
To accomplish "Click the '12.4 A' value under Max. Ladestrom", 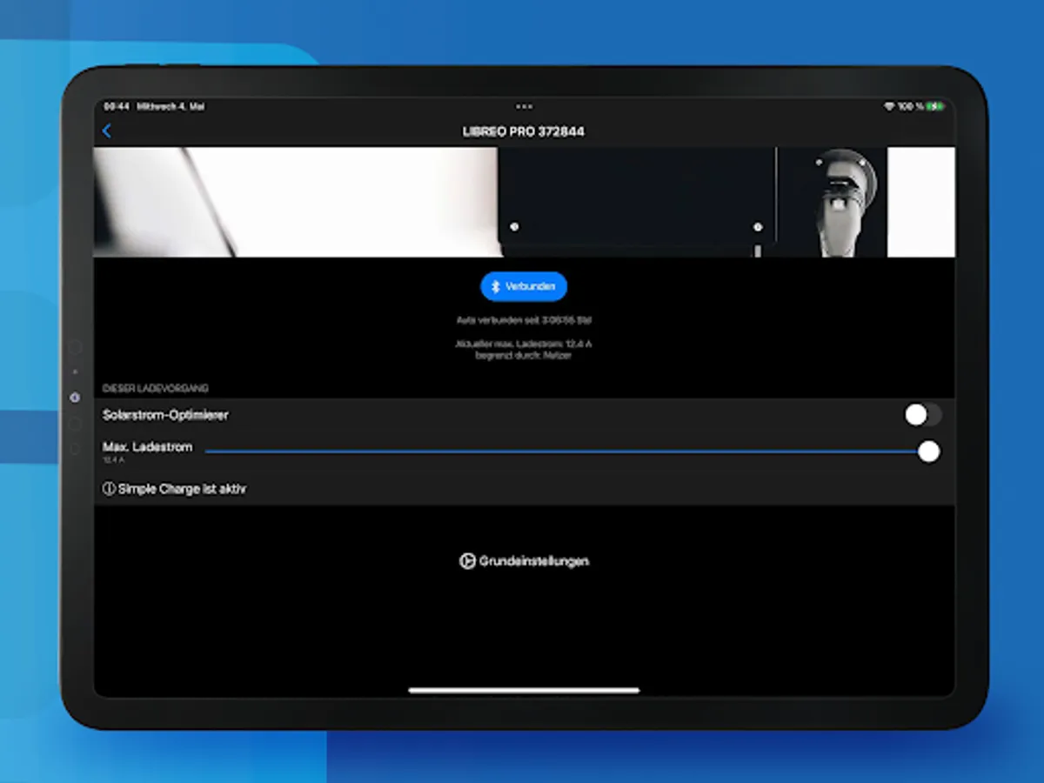I will (x=114, y=459).
